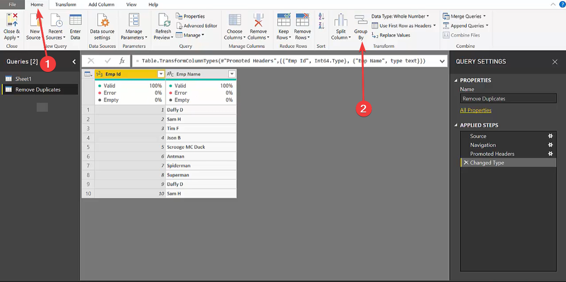Open Recent Sources icon

tap(56, 20)
